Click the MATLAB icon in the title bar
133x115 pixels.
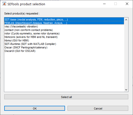coord(4,4)
